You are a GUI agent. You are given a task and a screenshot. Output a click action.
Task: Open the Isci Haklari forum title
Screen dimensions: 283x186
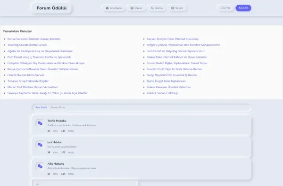(x=55, y=142)
